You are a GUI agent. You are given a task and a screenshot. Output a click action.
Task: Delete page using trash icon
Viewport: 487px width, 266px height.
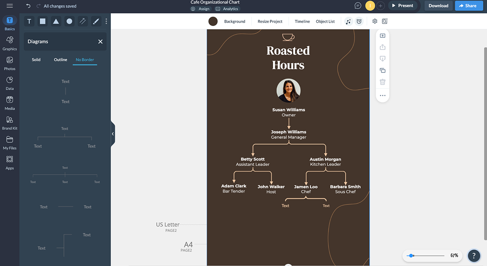382,82
